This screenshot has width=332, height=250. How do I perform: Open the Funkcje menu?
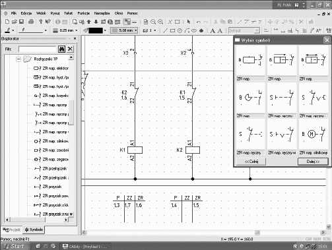pos(84,13)
